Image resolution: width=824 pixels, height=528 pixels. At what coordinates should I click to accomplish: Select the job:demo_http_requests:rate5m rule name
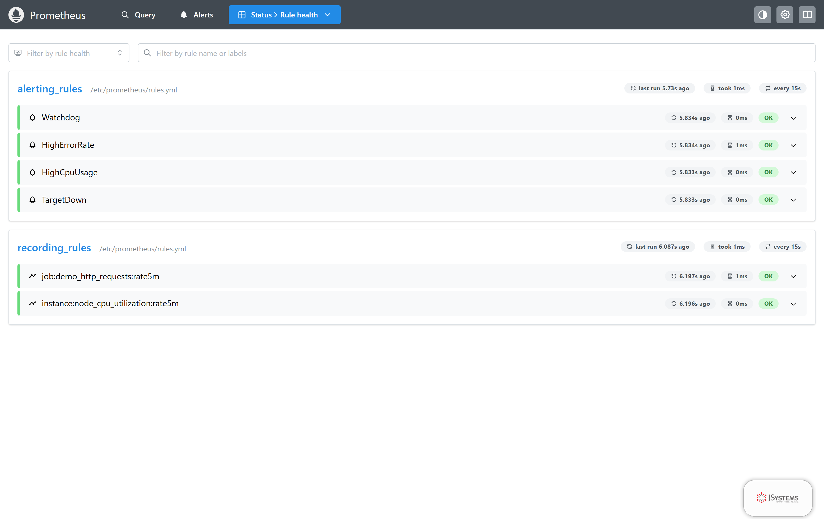[100, 276]
